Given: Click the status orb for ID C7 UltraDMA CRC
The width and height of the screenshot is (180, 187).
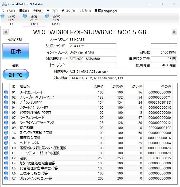Looking at the screenshot, I should 6,178.
